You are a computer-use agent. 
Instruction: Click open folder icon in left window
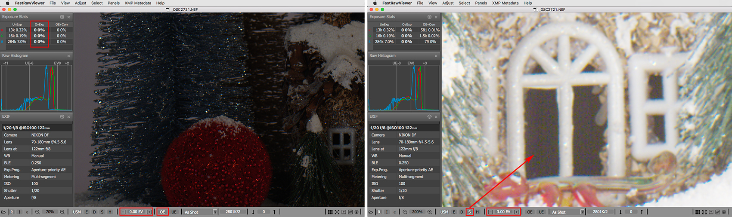[3, 212]
